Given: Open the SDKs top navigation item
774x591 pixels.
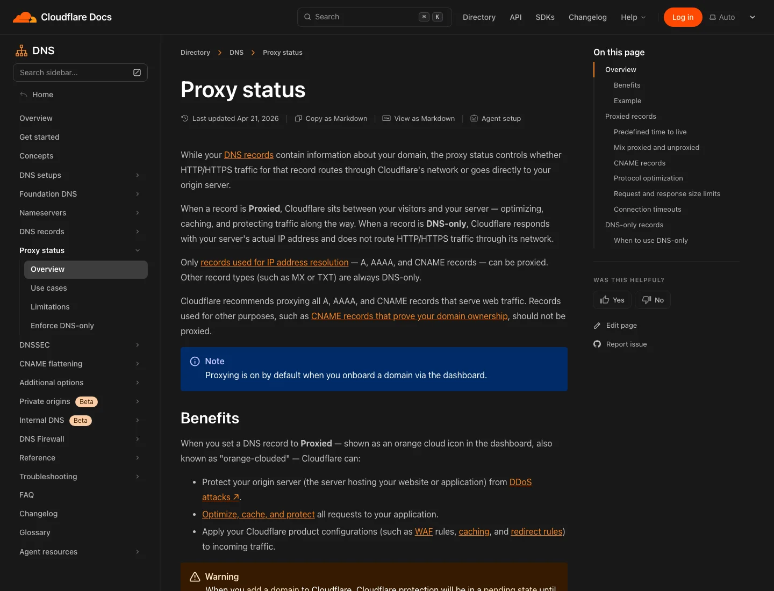Looking at the screenshot, I should tap(545, 17).
